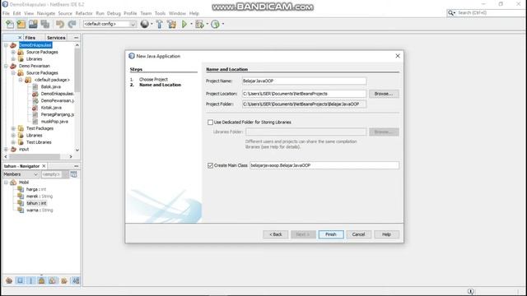527x296 pixels.
Task: Click the green Run Project icon
Action: 184,24
